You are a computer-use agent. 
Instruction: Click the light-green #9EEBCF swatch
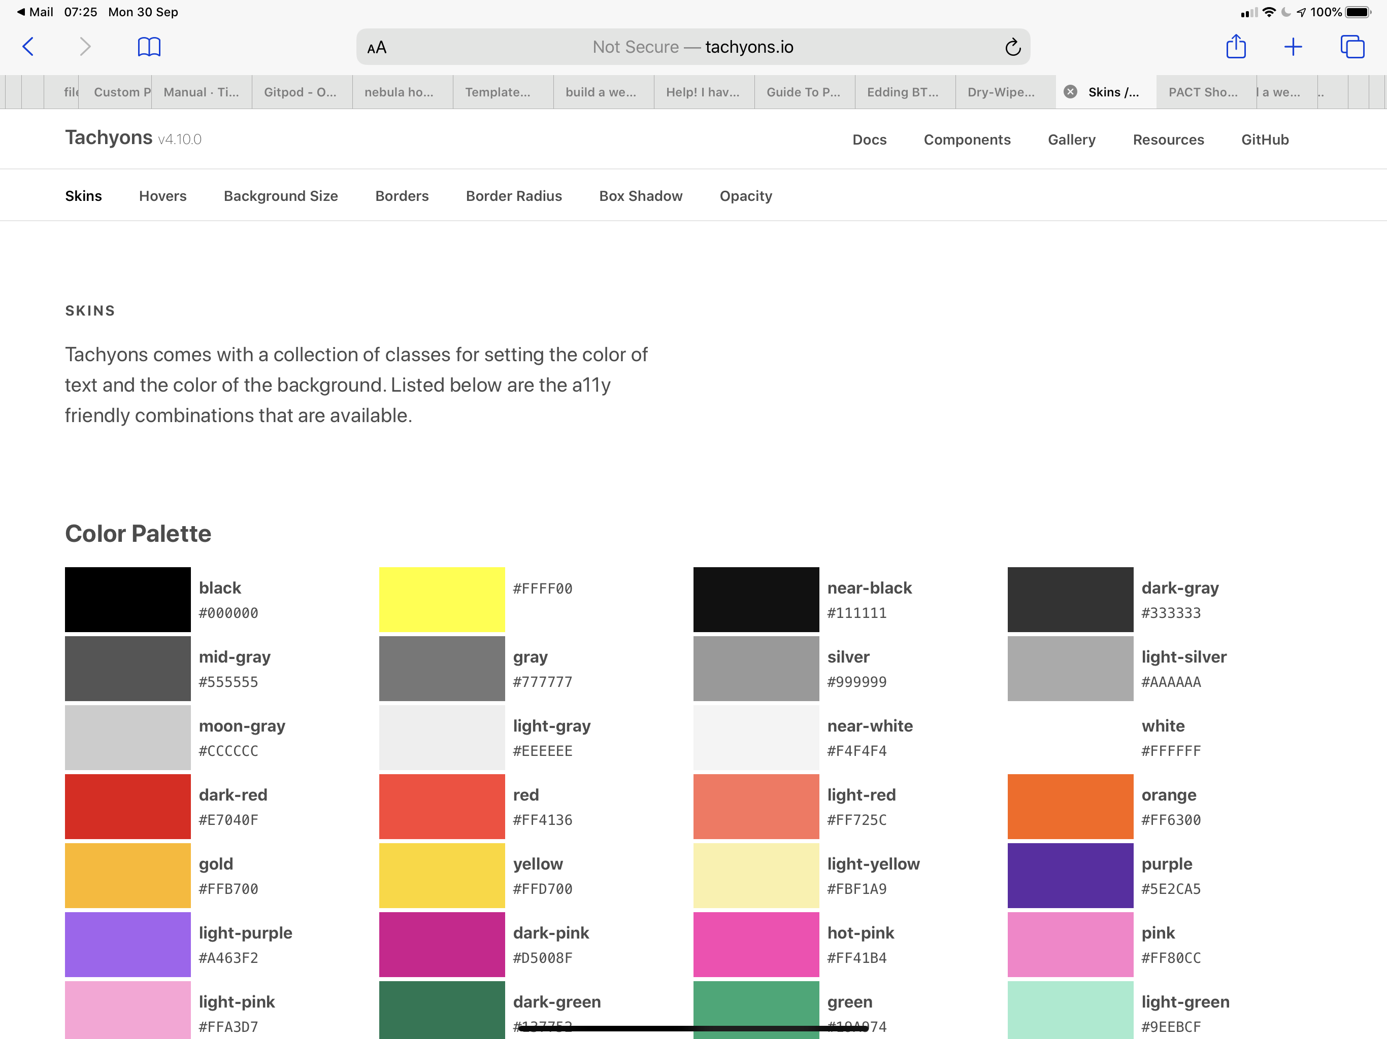(x=1070, y=1010)
